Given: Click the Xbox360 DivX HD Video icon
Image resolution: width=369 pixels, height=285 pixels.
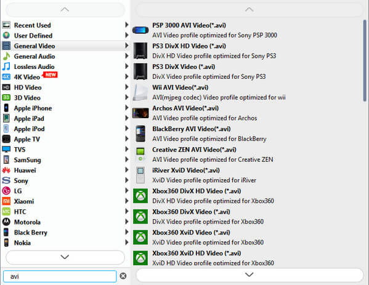Looking at the screenshot, I should tap(140, 196).
